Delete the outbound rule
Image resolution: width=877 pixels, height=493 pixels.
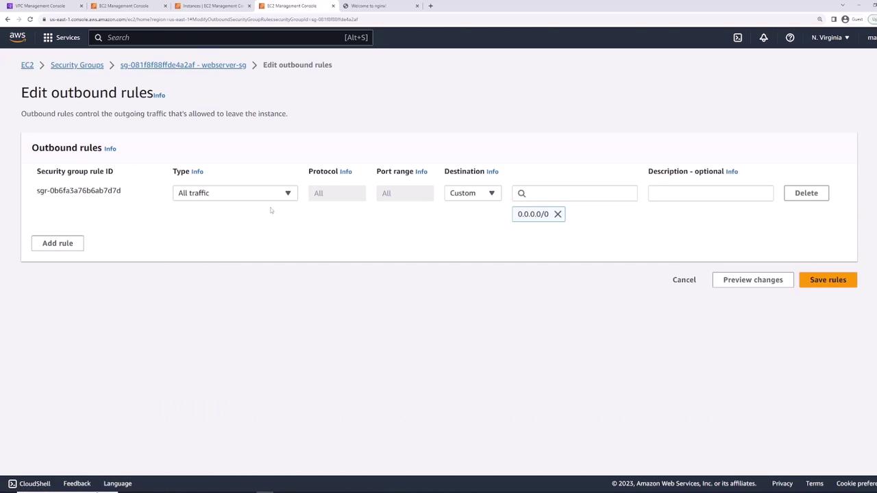(x=806, y=193)
